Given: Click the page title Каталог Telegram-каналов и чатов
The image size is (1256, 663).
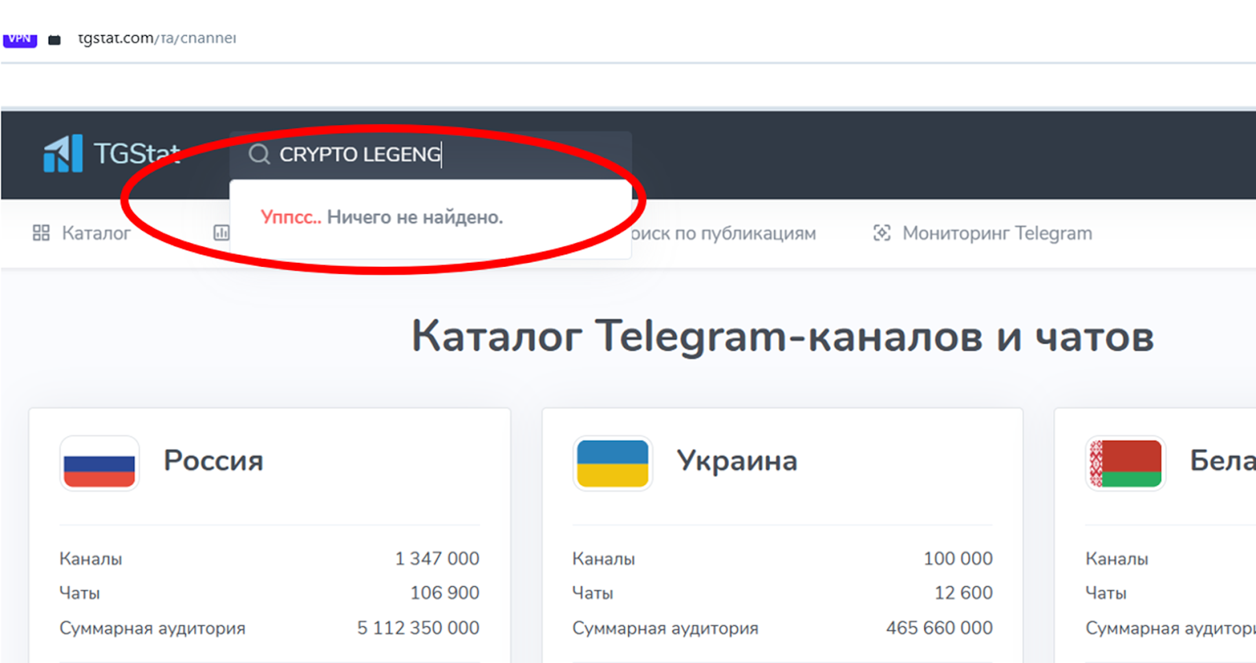Looking at the screenshot, I should tap(783, 337).
